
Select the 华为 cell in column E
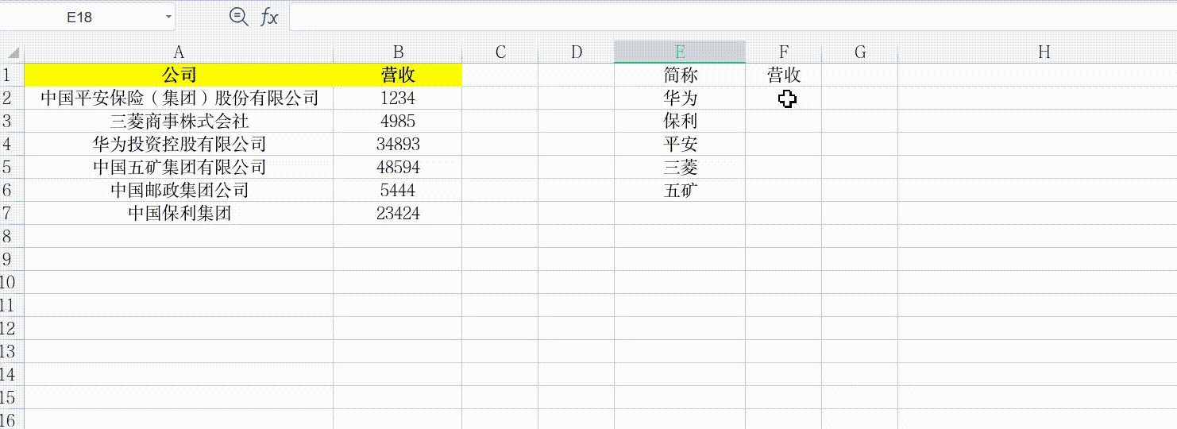(680, 99)
